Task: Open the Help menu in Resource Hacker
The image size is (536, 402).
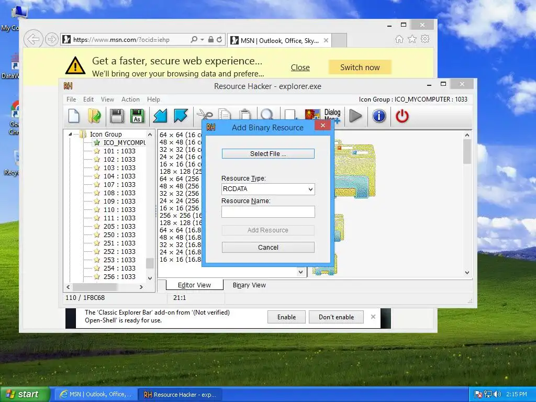Action: coord(153,99)
